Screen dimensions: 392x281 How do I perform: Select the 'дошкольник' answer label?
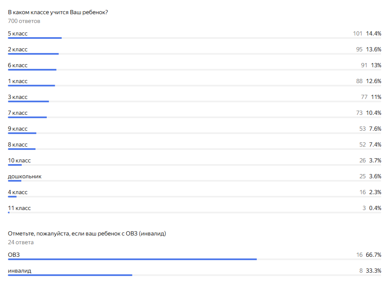click(x=25, y=176)
